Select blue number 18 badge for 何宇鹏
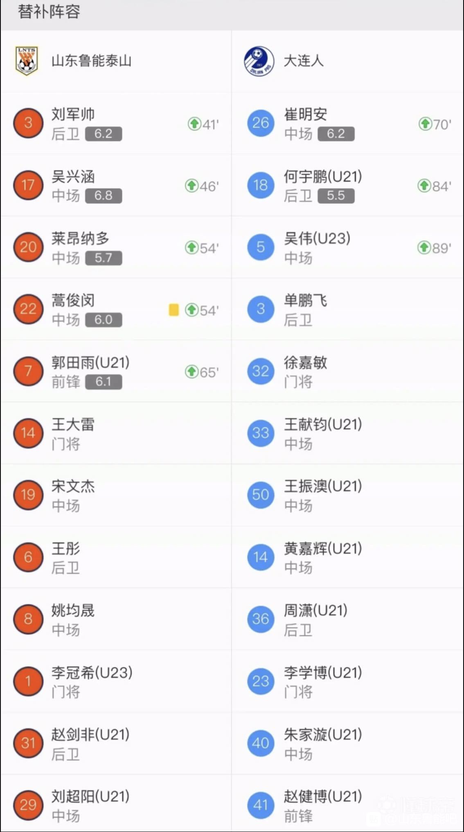The width and height of the screenshot is (464, 832). click(261, 185)
